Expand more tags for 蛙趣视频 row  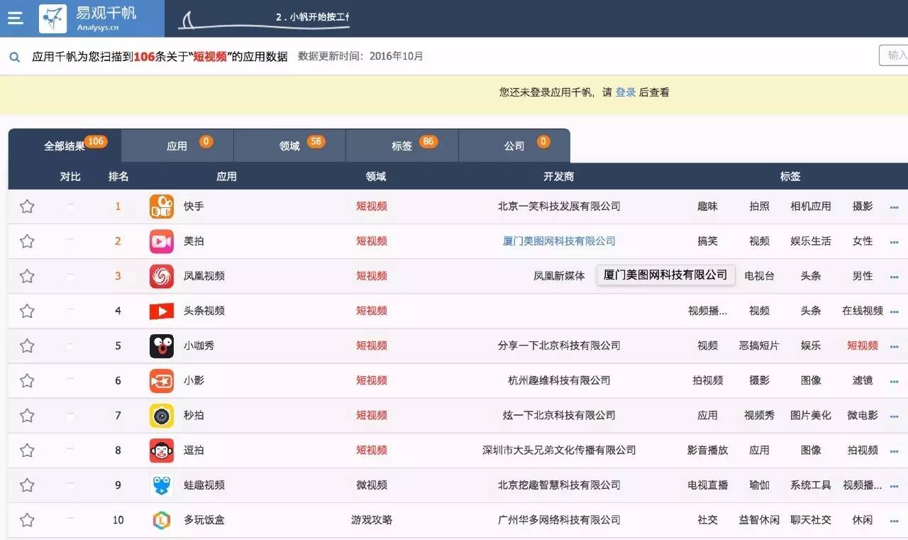(894, 486)
